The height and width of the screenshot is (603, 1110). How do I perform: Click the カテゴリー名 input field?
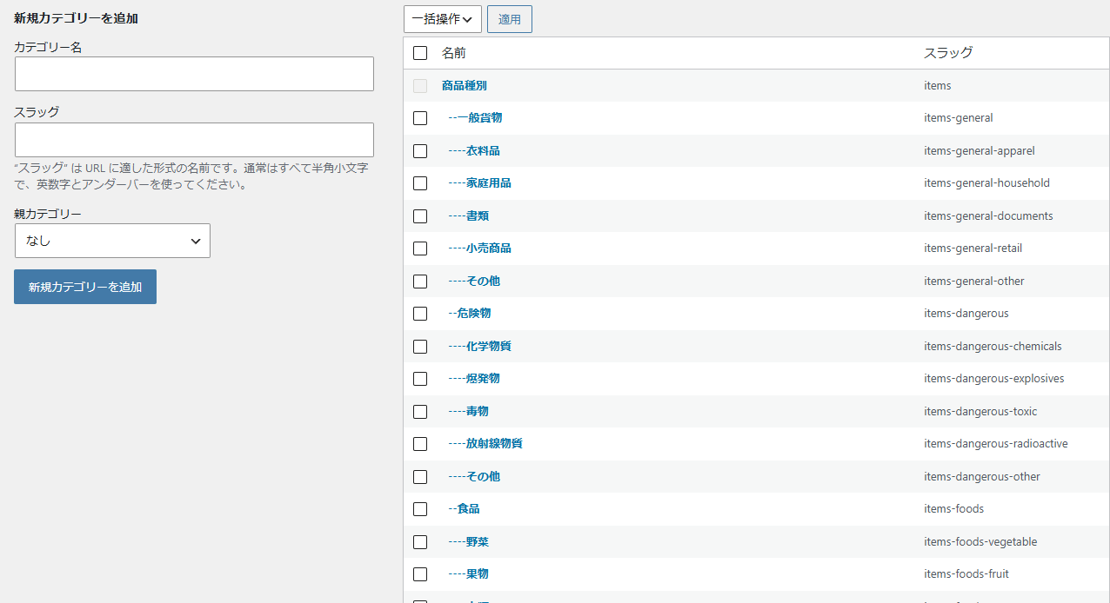tap(194, 74)
